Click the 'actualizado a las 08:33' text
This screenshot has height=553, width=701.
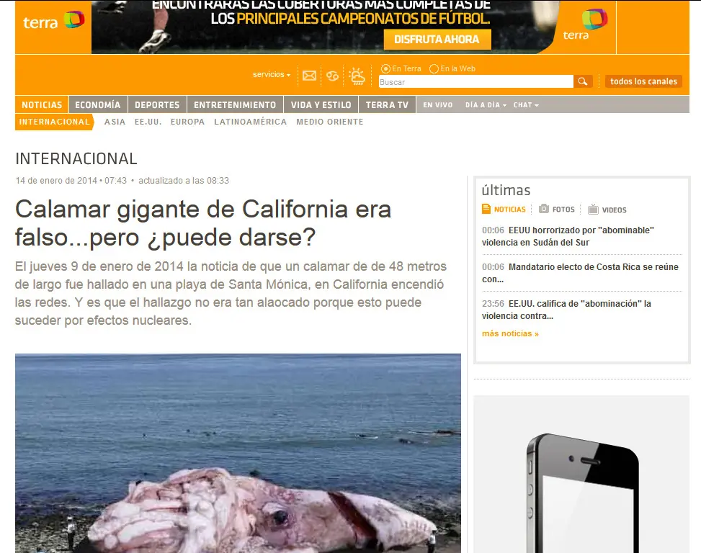(x=184, y=181)
